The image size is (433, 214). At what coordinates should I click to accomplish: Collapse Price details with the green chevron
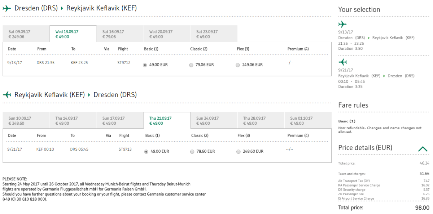pos(423,149)
